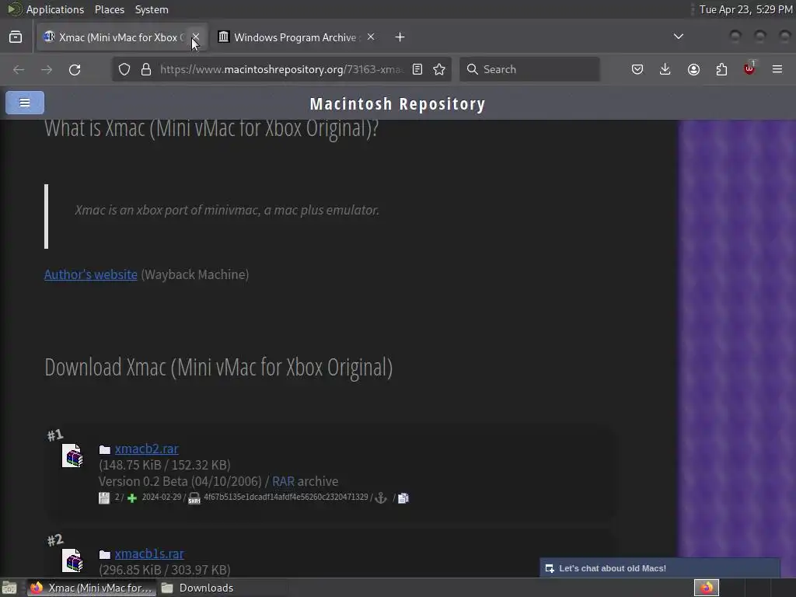Save page to Pocket icon
The height and width of the screenshot is (597, 796).
click(x=637, y=69)
